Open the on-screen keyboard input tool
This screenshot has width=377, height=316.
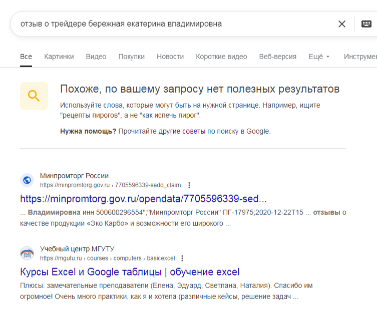click(366, 24)
